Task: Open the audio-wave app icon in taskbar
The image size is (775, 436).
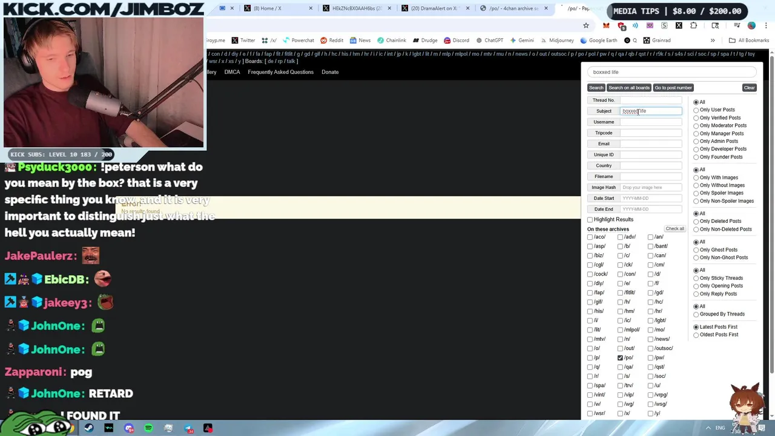Action: pyautogui.click(x=109, y=428)
